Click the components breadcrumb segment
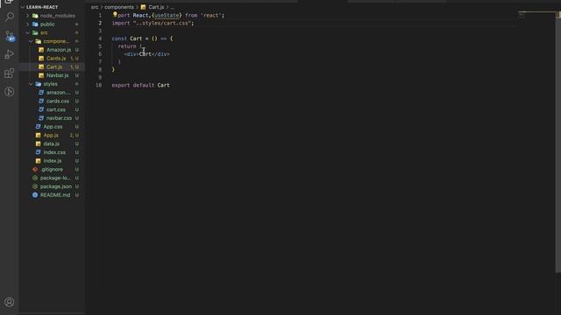 point(119,7)
